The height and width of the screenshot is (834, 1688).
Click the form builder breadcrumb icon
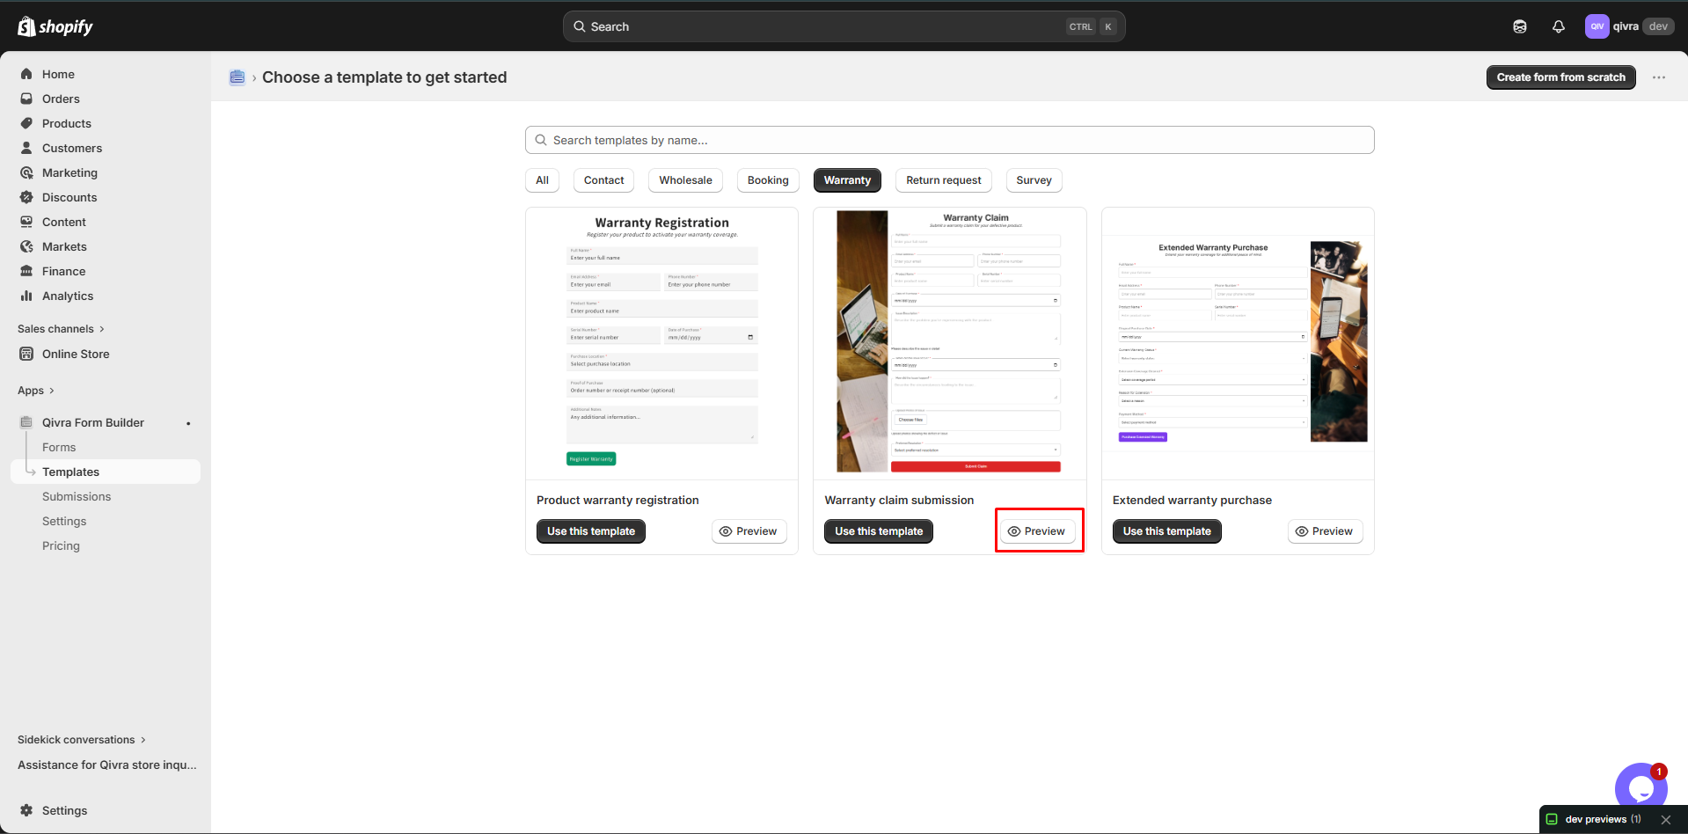tap(237, 77)
